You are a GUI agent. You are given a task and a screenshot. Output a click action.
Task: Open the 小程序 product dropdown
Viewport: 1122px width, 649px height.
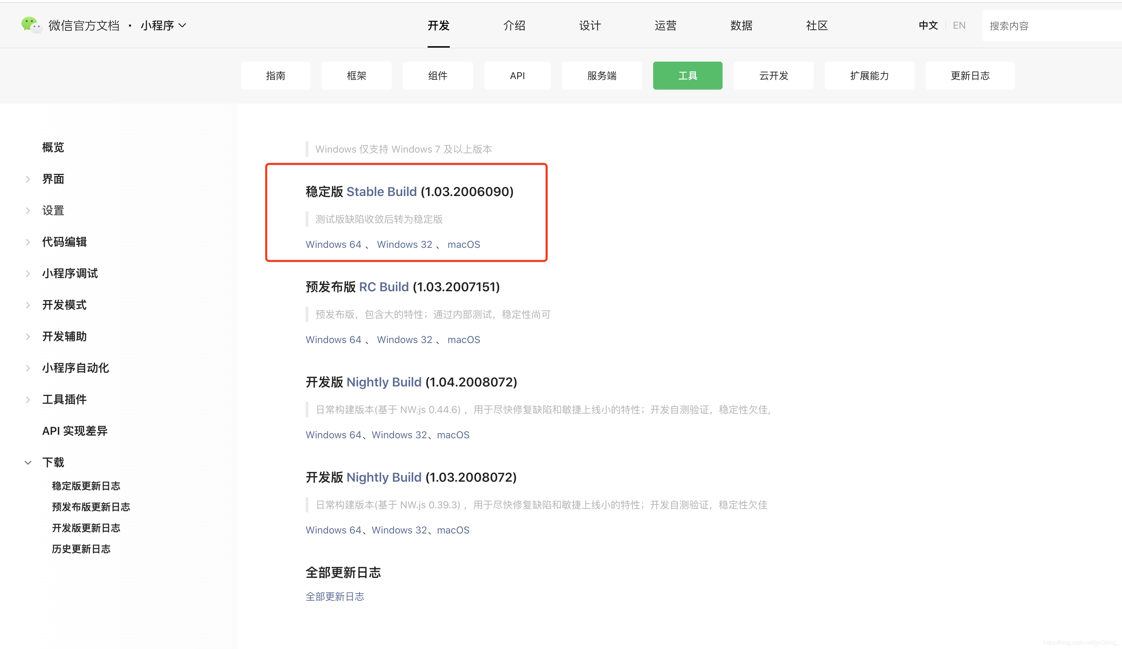[x=163, y=26]
